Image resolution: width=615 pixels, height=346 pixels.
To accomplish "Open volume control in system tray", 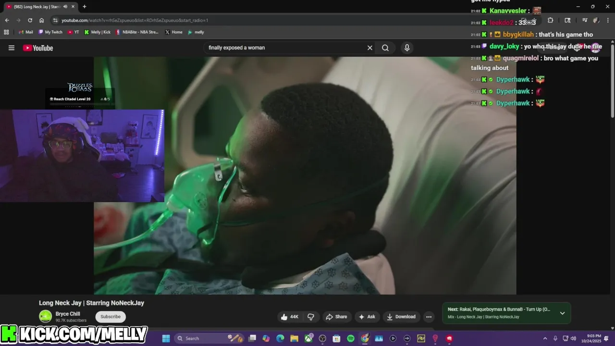I will pos(573,338).
